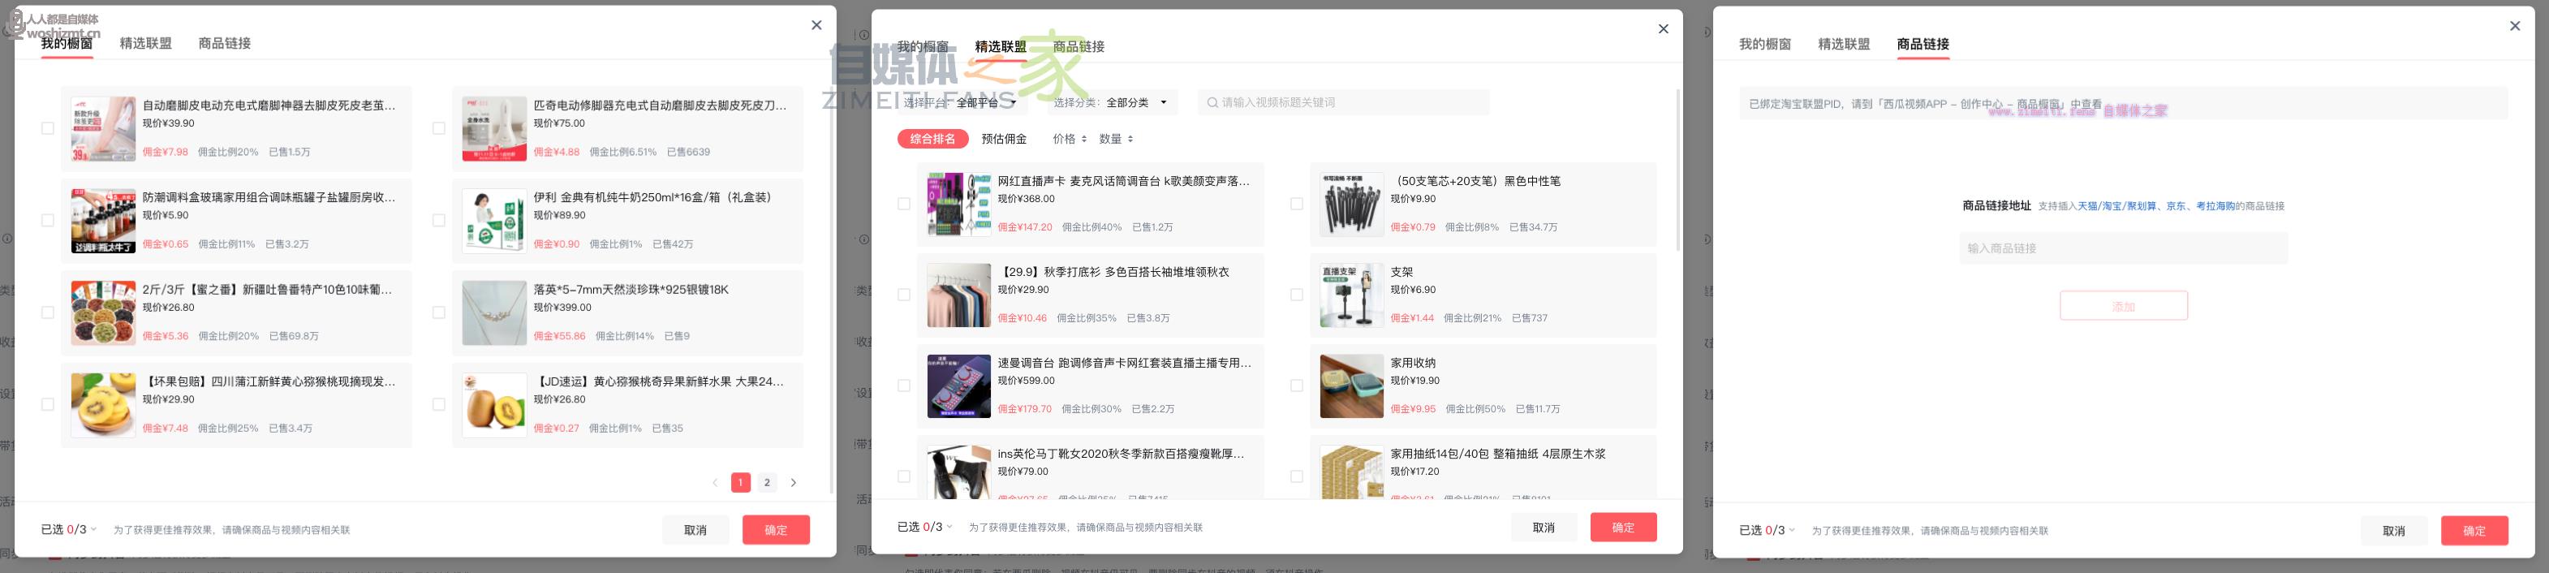Select 预估佣金 sorting tab
The height and width of the screenshot is (573, 2549).
pyautogui.click(x=1003, y=140)
